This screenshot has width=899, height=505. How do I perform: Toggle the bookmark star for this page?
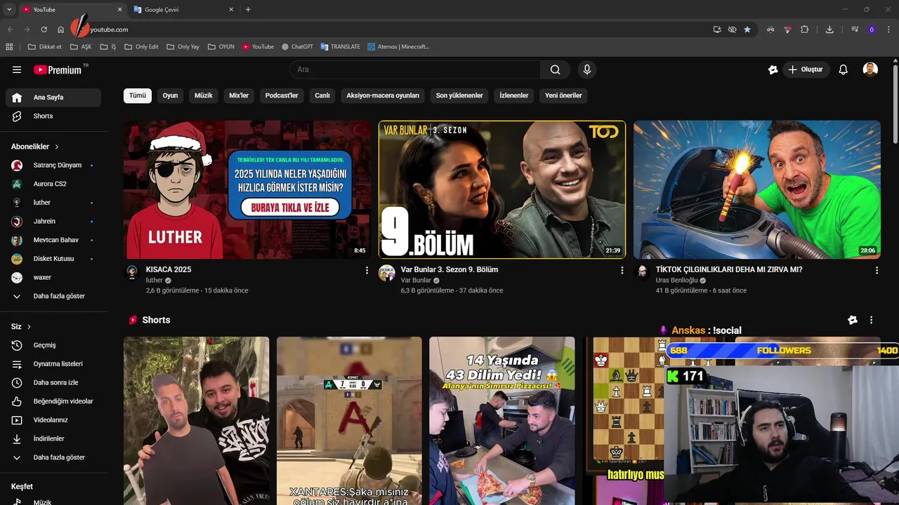coord(747,29)
